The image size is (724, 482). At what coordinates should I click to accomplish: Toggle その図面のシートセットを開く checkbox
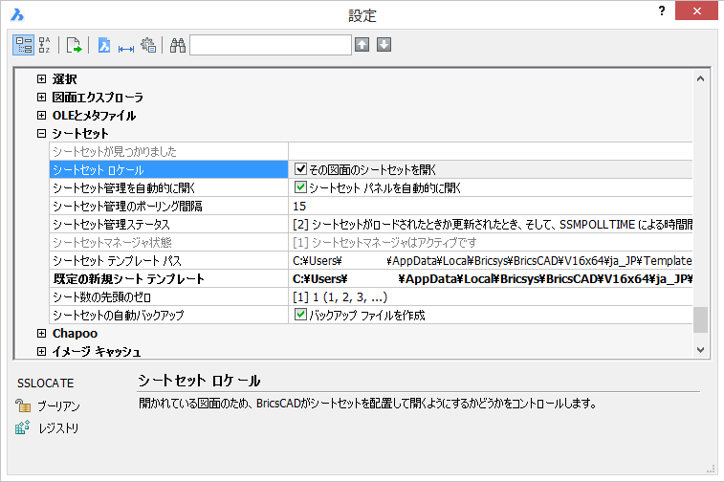click(300, 169)
